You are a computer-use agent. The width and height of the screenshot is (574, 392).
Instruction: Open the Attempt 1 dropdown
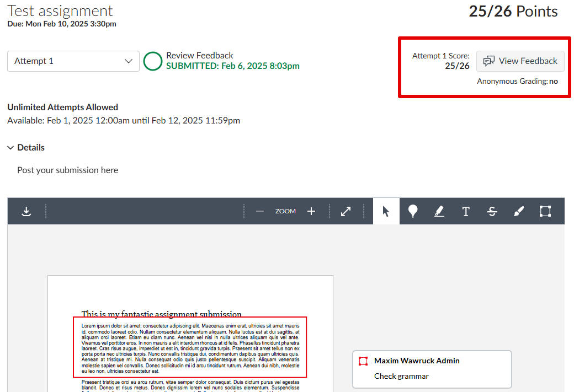[73, 61]
